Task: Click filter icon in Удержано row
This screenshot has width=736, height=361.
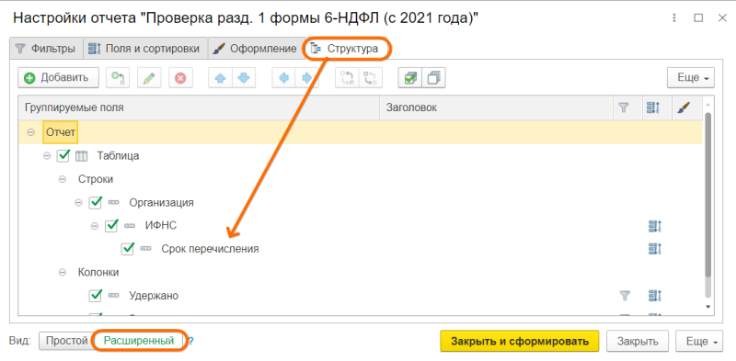Action: point(624,296)
